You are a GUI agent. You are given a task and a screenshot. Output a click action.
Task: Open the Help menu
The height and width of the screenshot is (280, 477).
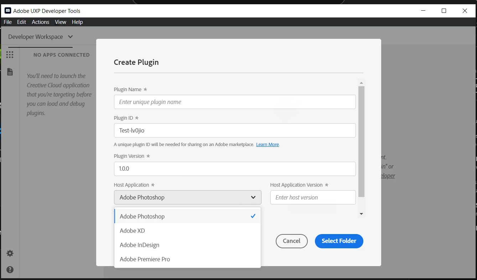[x=77, y=22]
